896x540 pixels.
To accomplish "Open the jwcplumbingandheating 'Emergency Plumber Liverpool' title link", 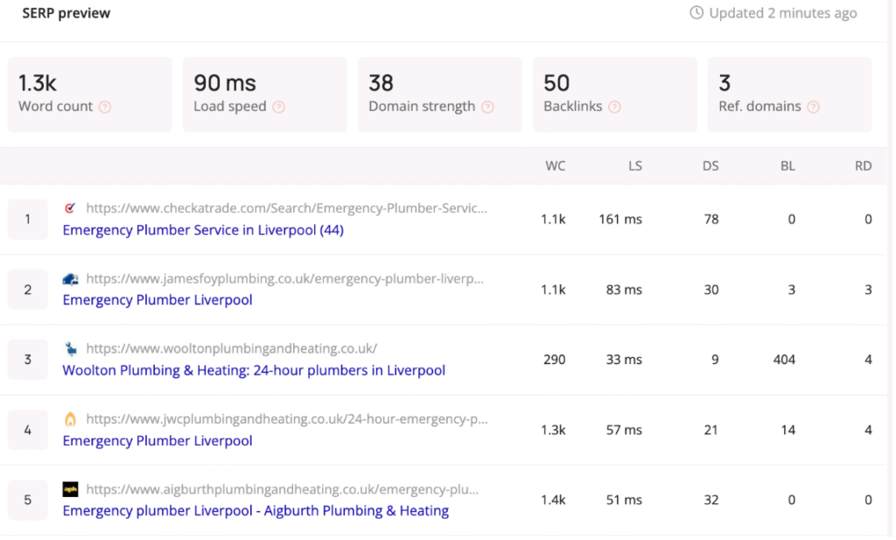I will coord(157,440).
